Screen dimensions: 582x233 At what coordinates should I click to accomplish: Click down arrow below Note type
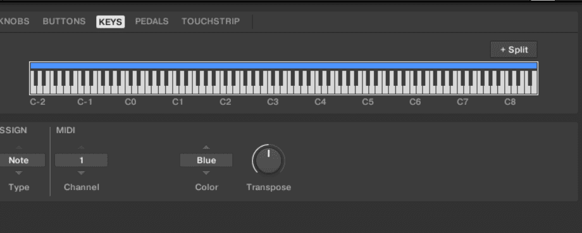point(19,172)
